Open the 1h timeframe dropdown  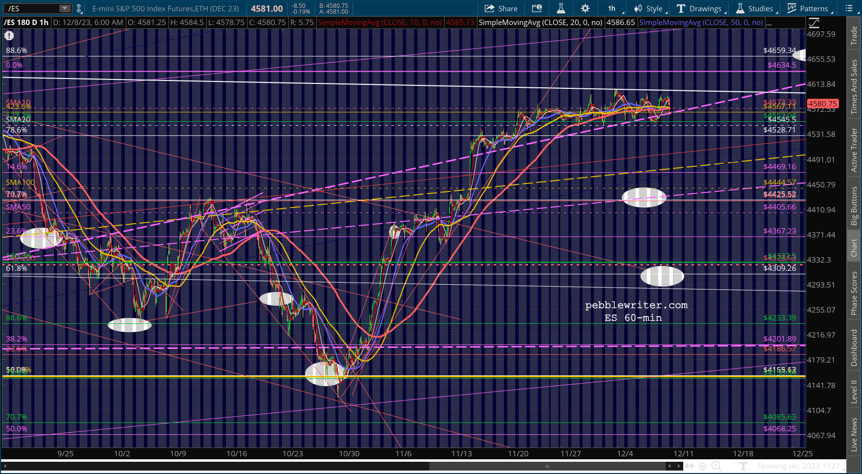(x=615, y=8)
